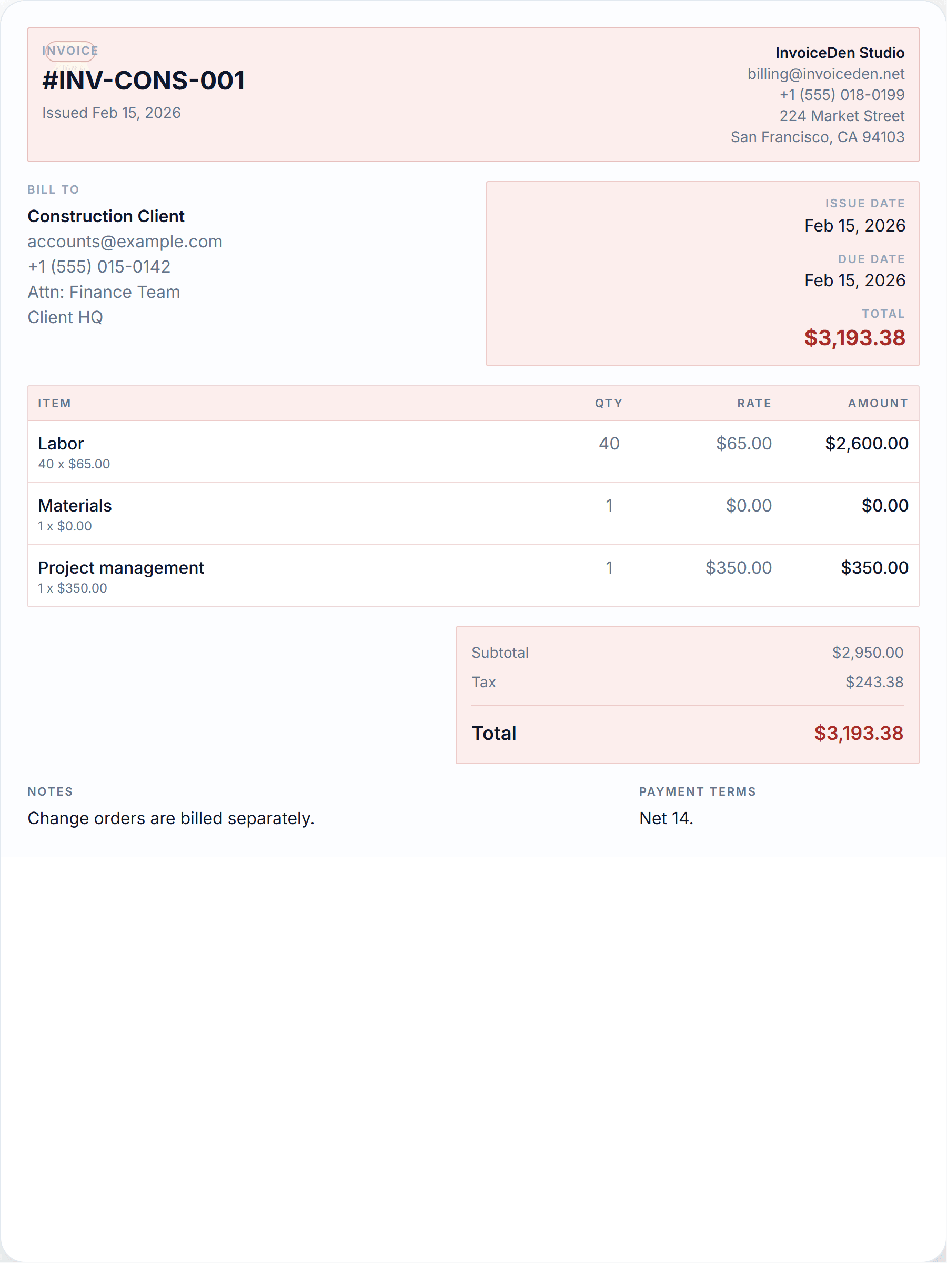Click the Tax amount $243.38
This screenshot has width=947, height=1263.
[874, 681]
